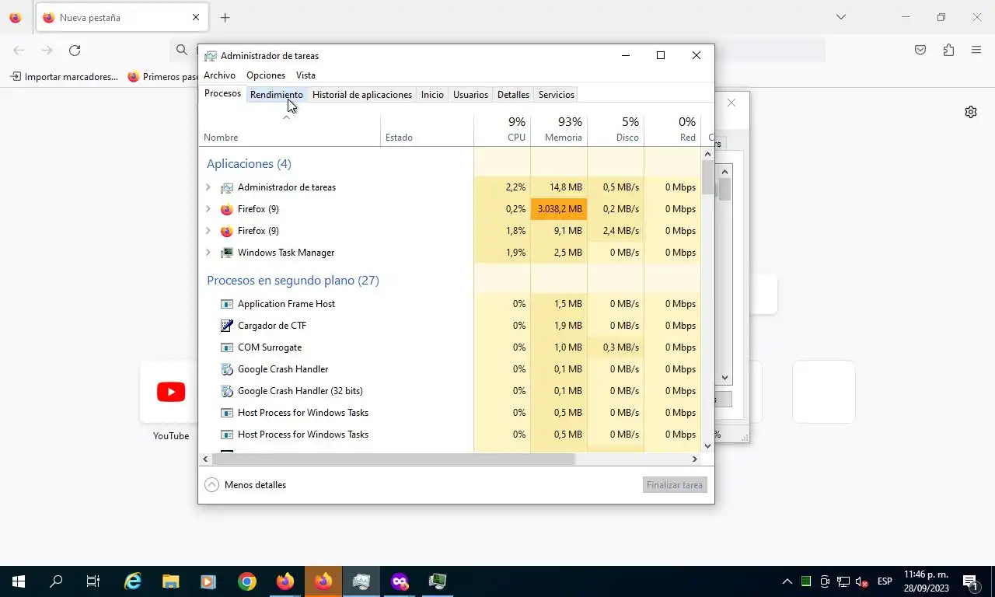Click the Windows Task Manager process icon
The width and height of the screenshot is (995, 597).
(x=226, y=253)
